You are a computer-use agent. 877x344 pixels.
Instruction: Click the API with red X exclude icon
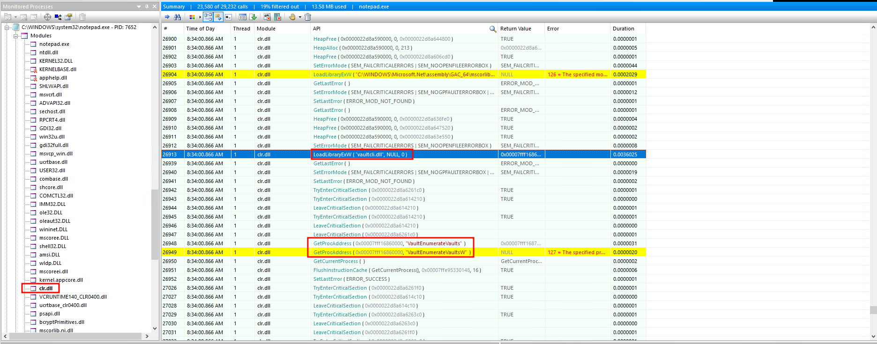[267, 17]
